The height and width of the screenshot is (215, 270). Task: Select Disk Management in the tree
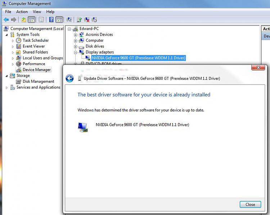(39, 81)
